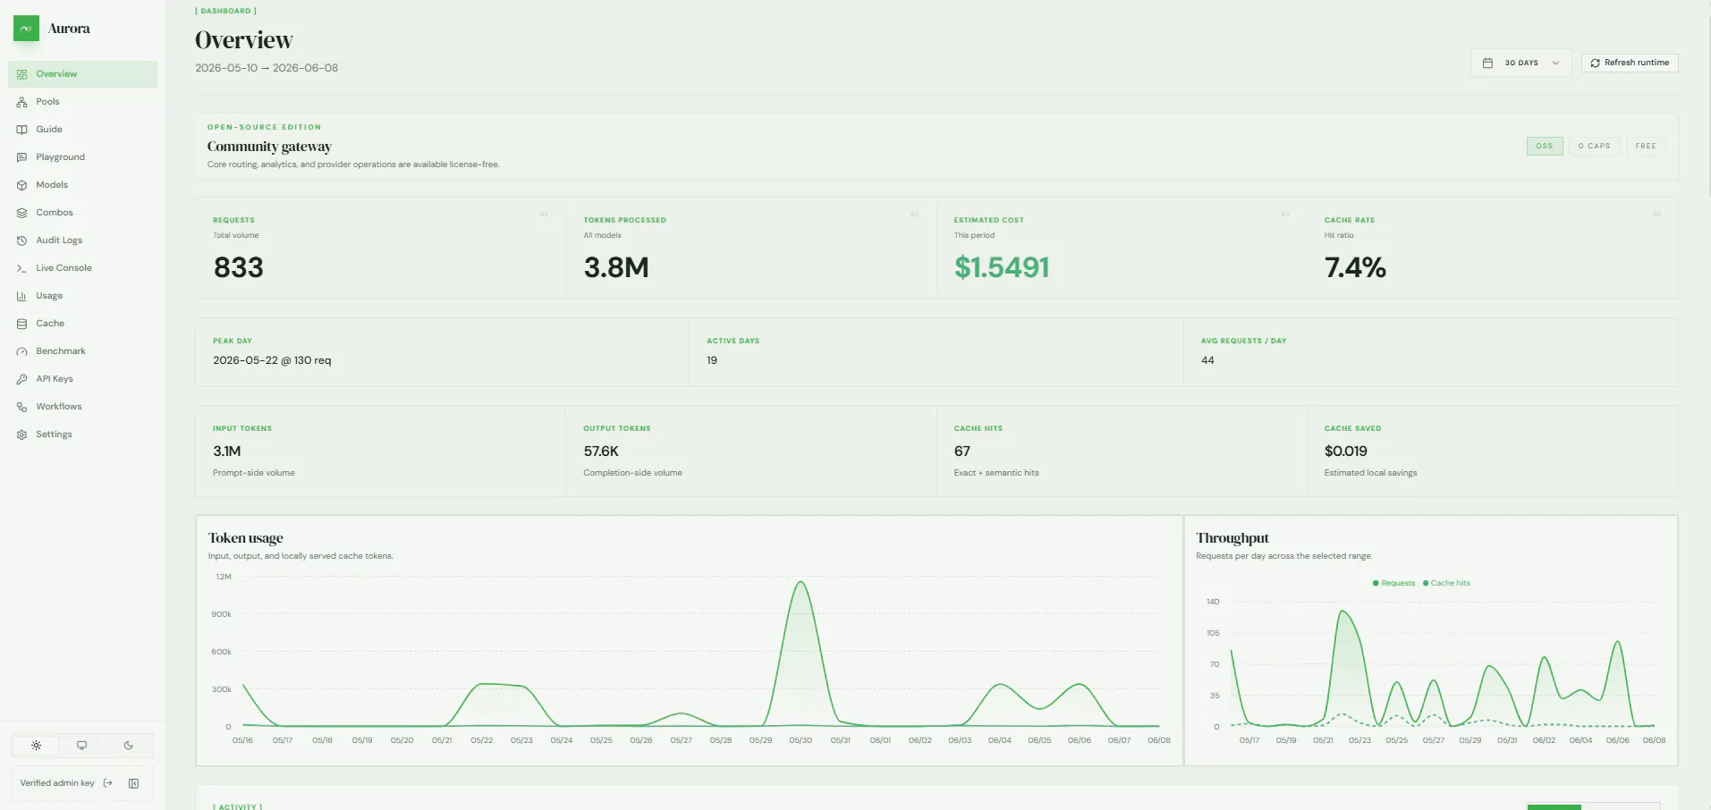
Task: Click the Verified admin key label
Action: (x=57, y=783)
